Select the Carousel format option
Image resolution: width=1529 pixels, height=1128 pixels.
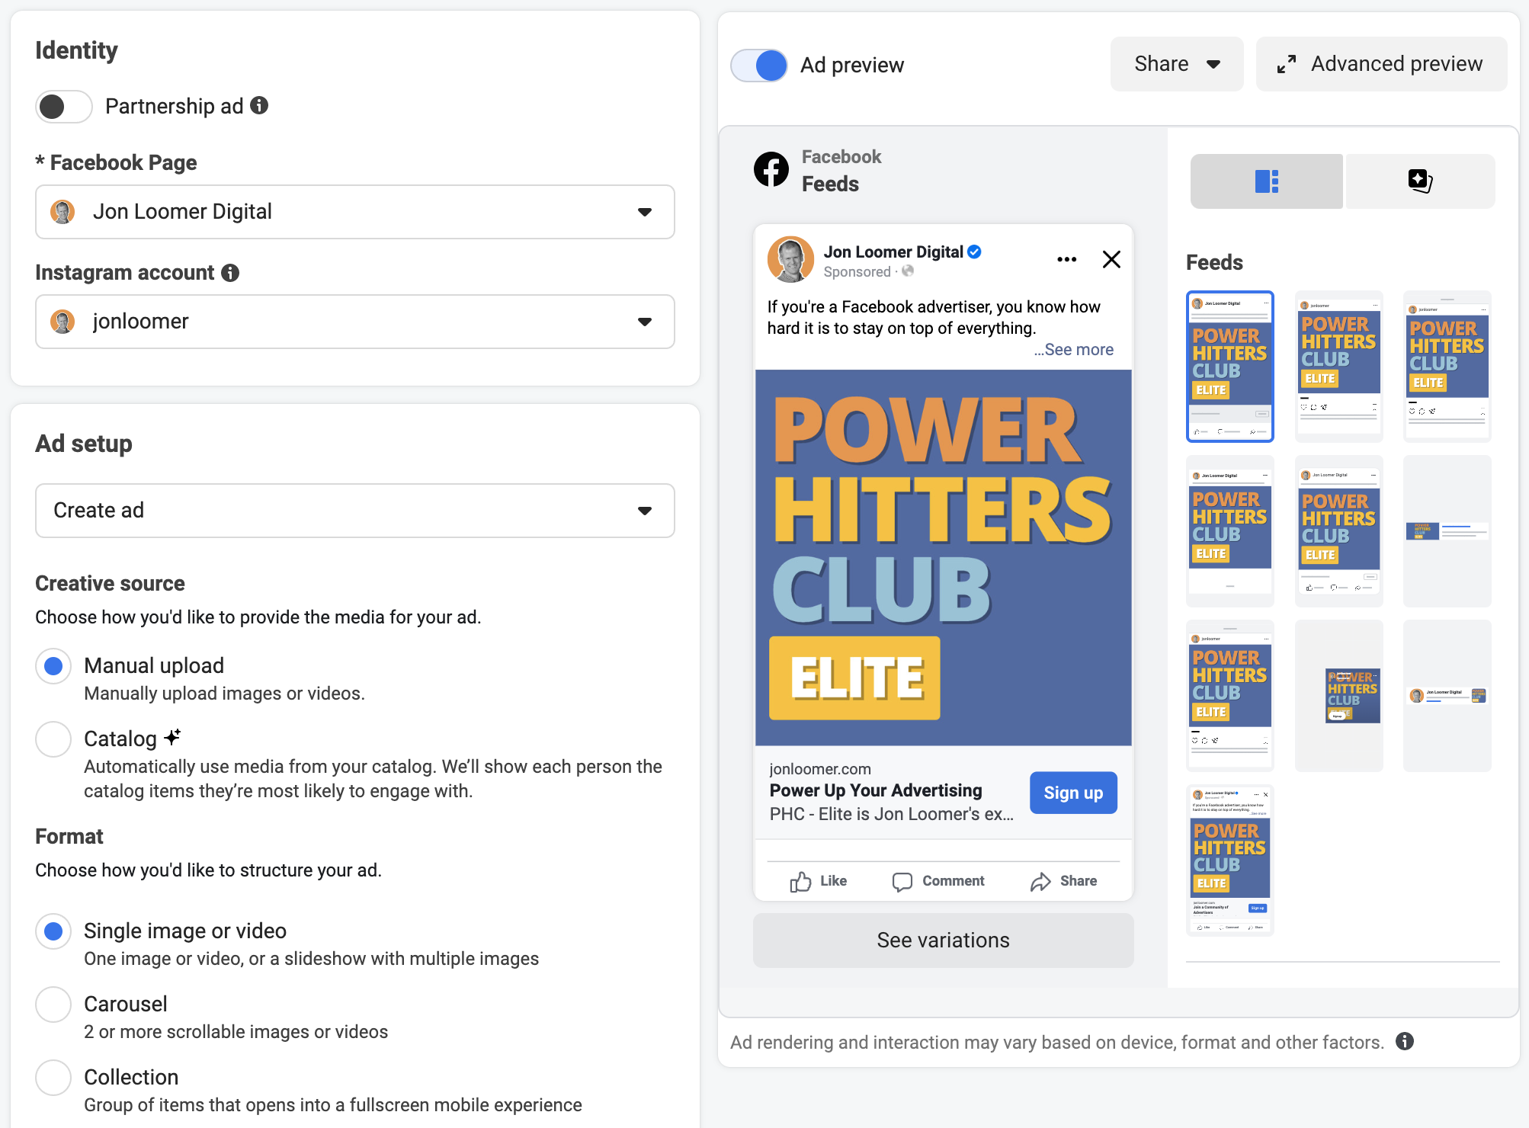[x=53, y=1005]
